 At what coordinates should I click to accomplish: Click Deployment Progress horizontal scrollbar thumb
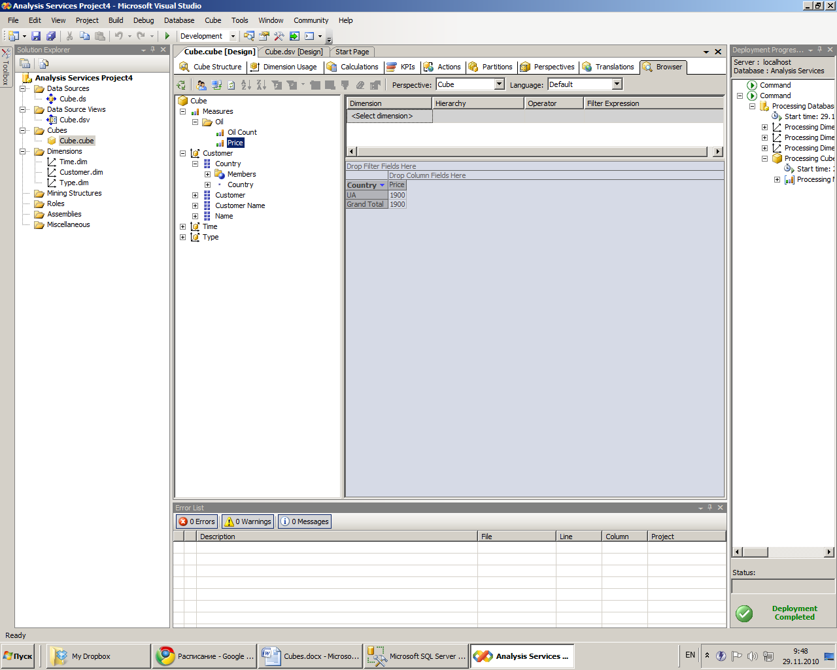click(756, 552)
